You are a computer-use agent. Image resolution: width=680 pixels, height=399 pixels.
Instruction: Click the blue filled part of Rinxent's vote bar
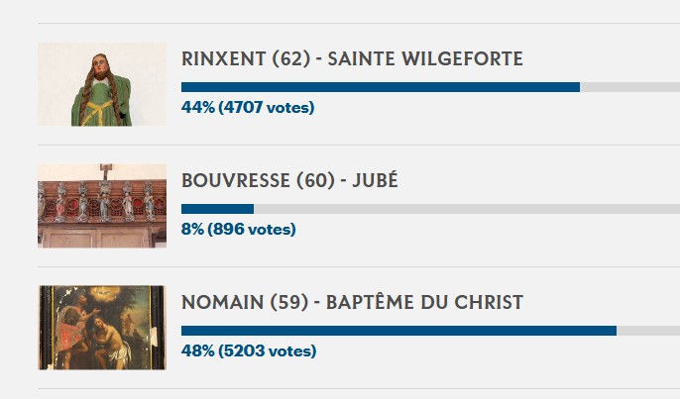(381, 87)
